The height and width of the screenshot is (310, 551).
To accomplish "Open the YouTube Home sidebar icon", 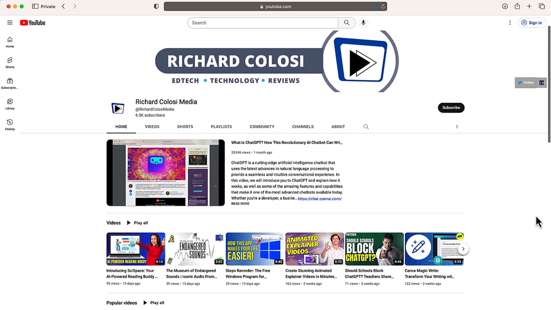I will point(10,42).
